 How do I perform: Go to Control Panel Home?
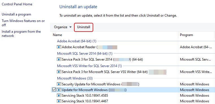click(x=17, y=4)
